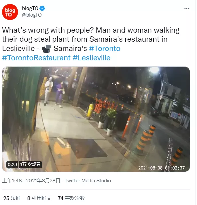Click the blogTO display name
Viewport: 197px width, 205px height.
tap(30, 8)
